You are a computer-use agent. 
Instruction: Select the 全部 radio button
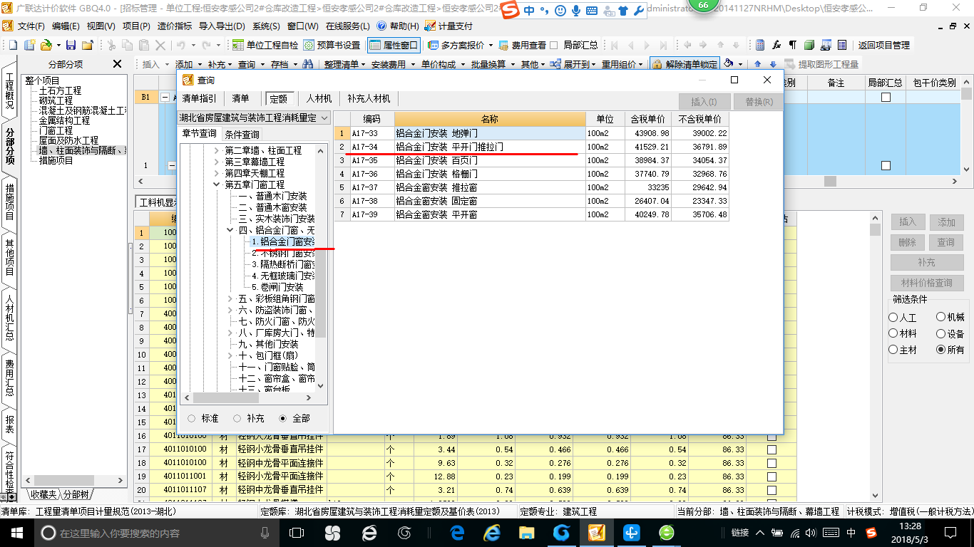[283, 418]
